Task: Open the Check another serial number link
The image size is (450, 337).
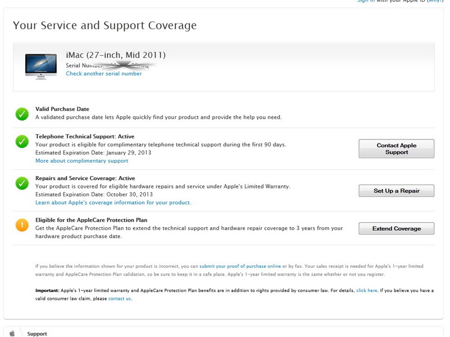Action: (x=103, y=74)
